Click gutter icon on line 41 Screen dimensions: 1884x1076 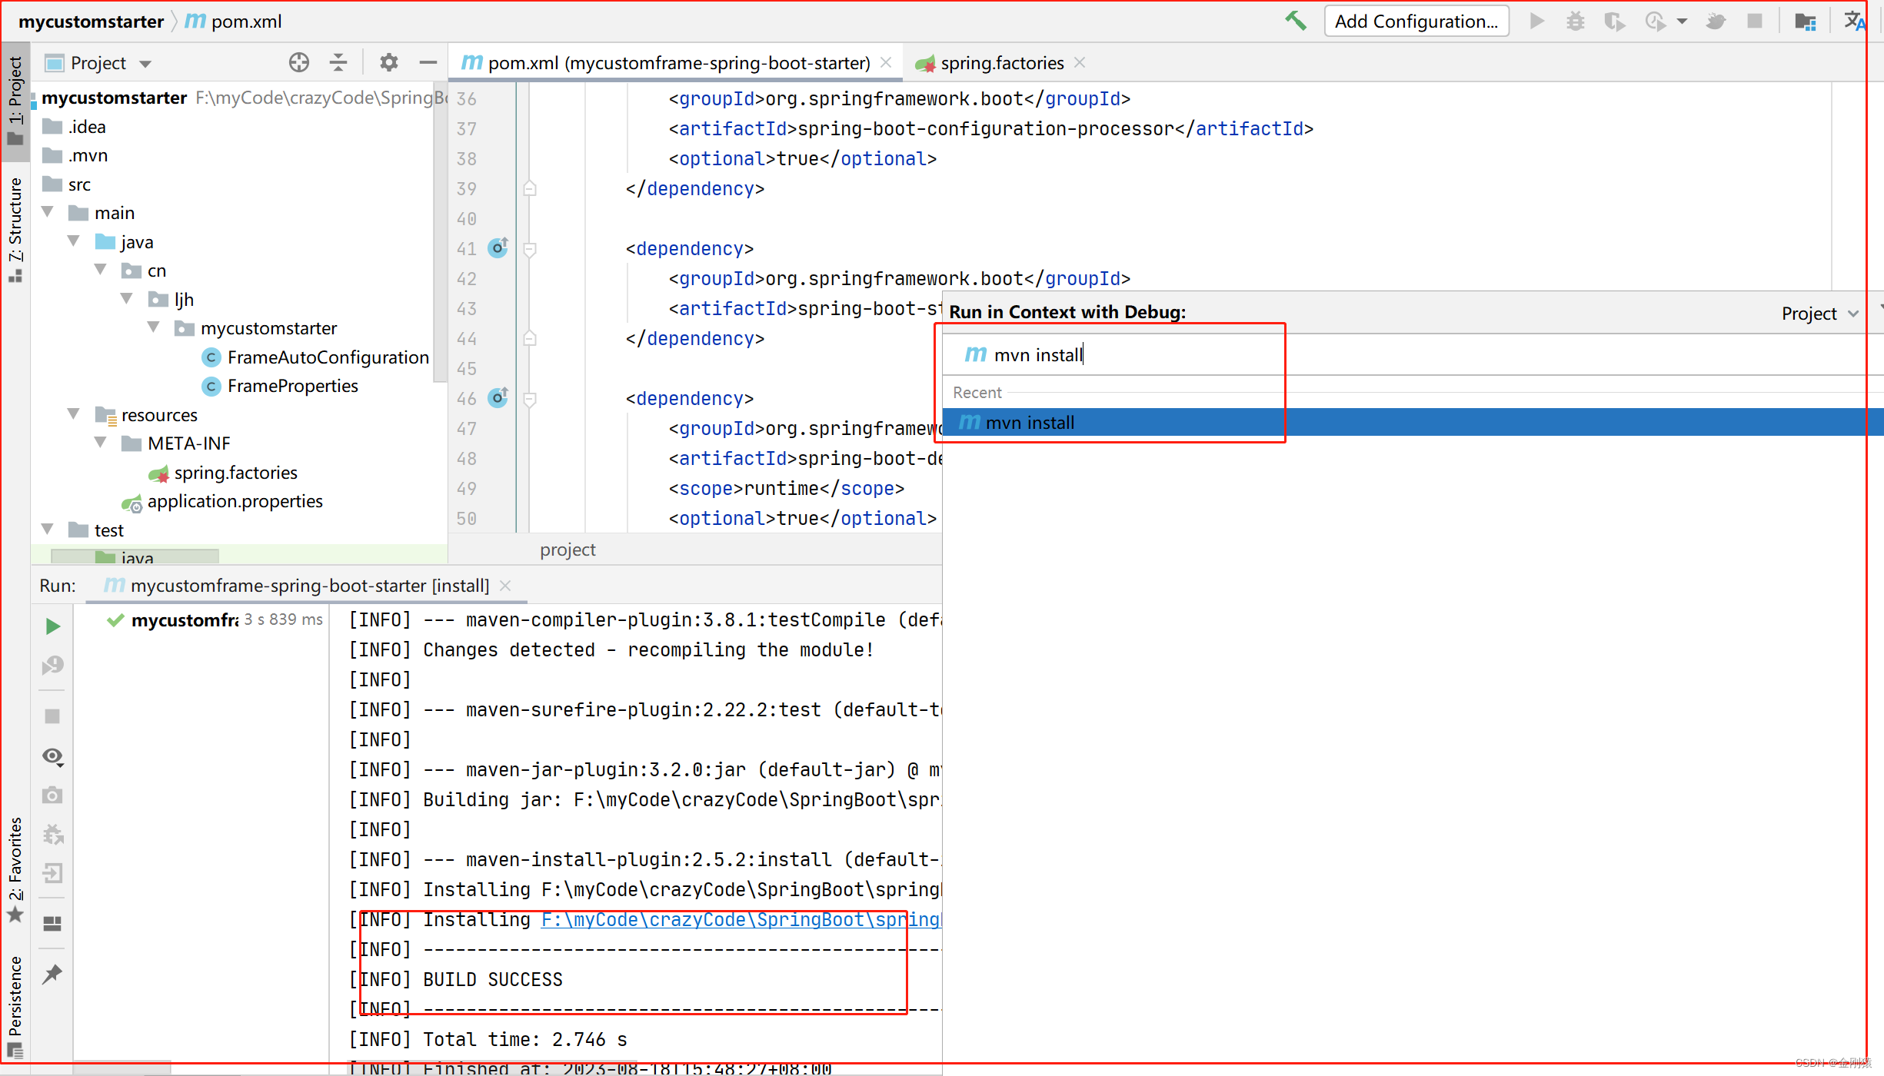pyautogui.click(x=498, y=248)
